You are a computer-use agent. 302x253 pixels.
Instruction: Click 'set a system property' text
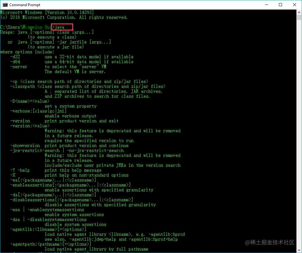(71, 106)
